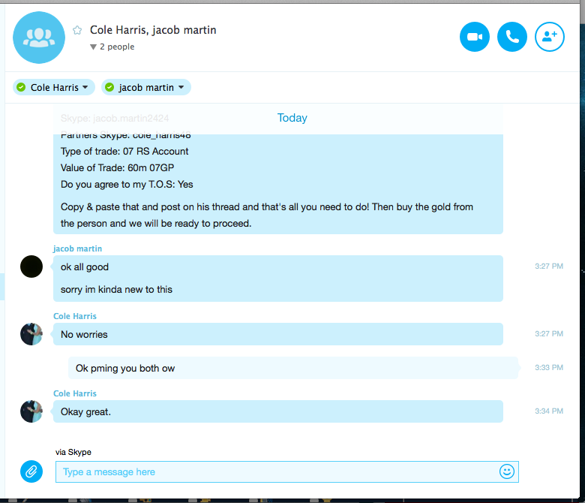Open the emoticon smiley picker

[507, 471]
